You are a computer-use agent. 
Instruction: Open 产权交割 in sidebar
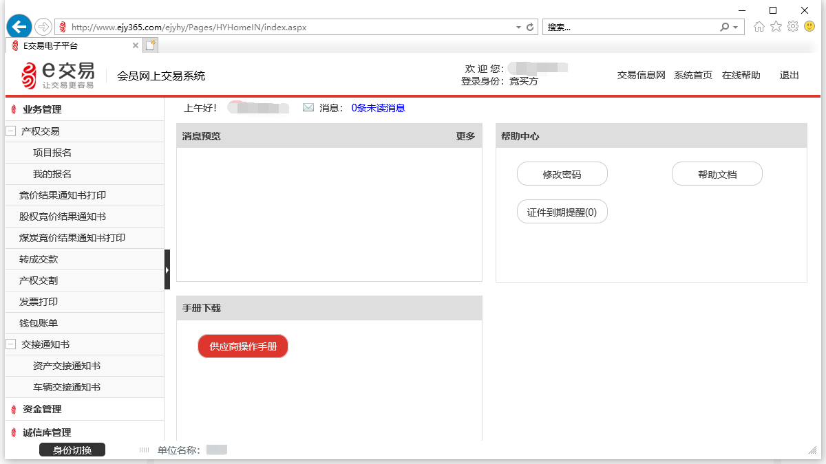pyautogui.click(x=39, y=280)
